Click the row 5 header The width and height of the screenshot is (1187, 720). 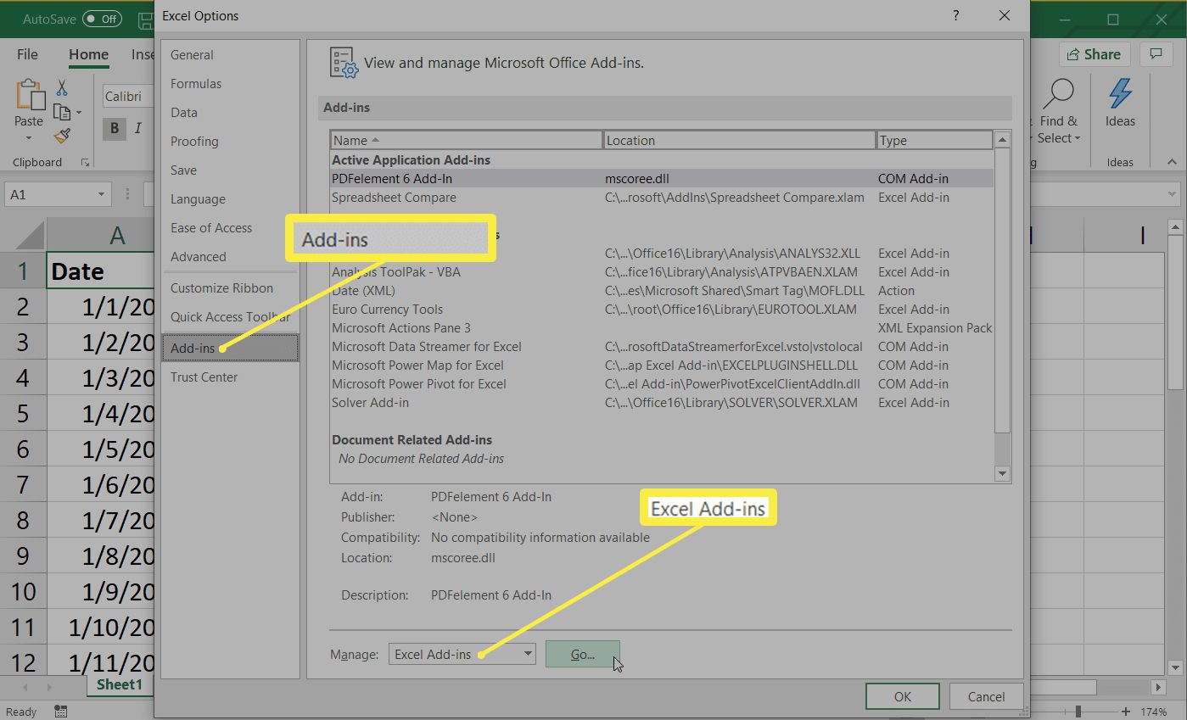tap(23, 414)
